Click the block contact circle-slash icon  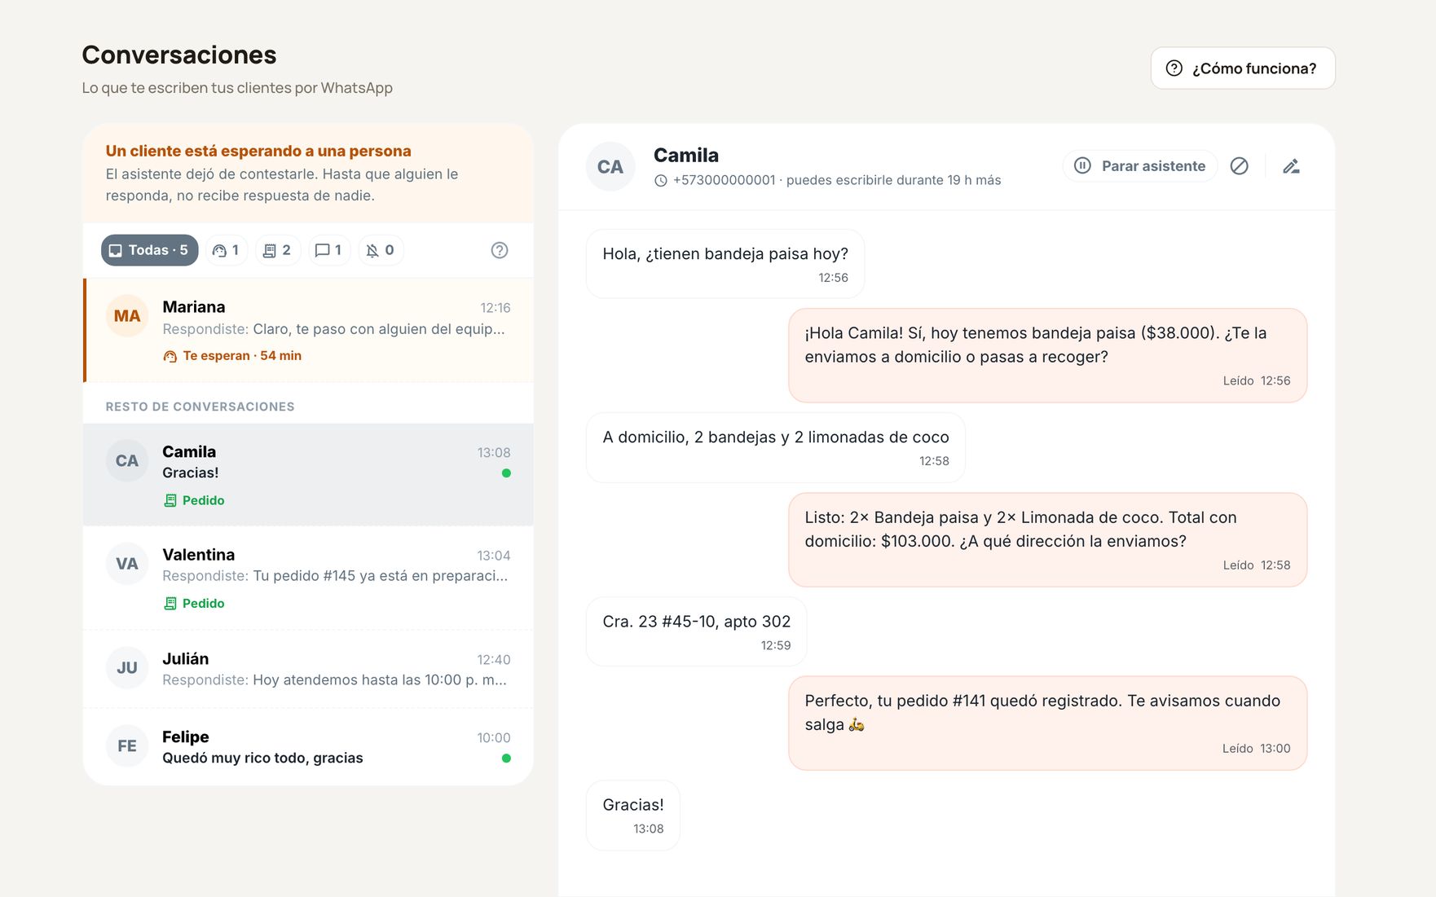(1239, 166)
